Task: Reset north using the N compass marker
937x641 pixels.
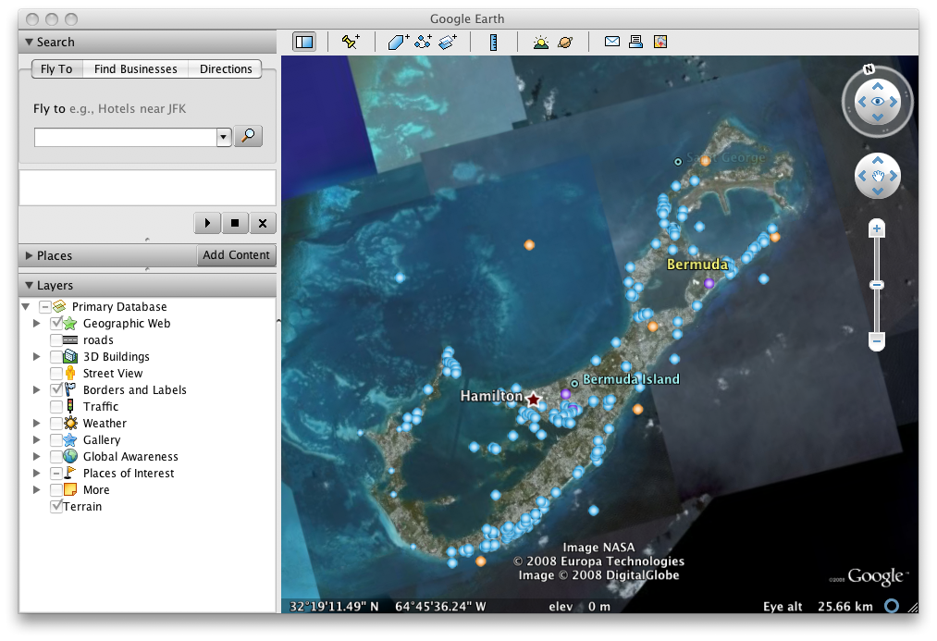Action: point(869,69)
